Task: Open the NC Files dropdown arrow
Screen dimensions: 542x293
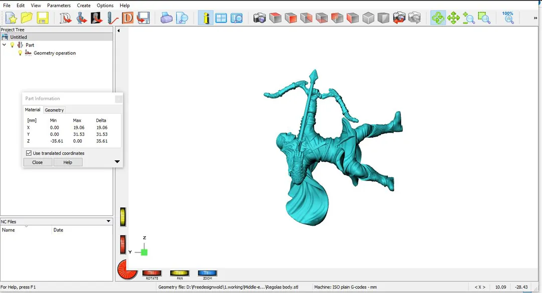Action: (108, 221)
